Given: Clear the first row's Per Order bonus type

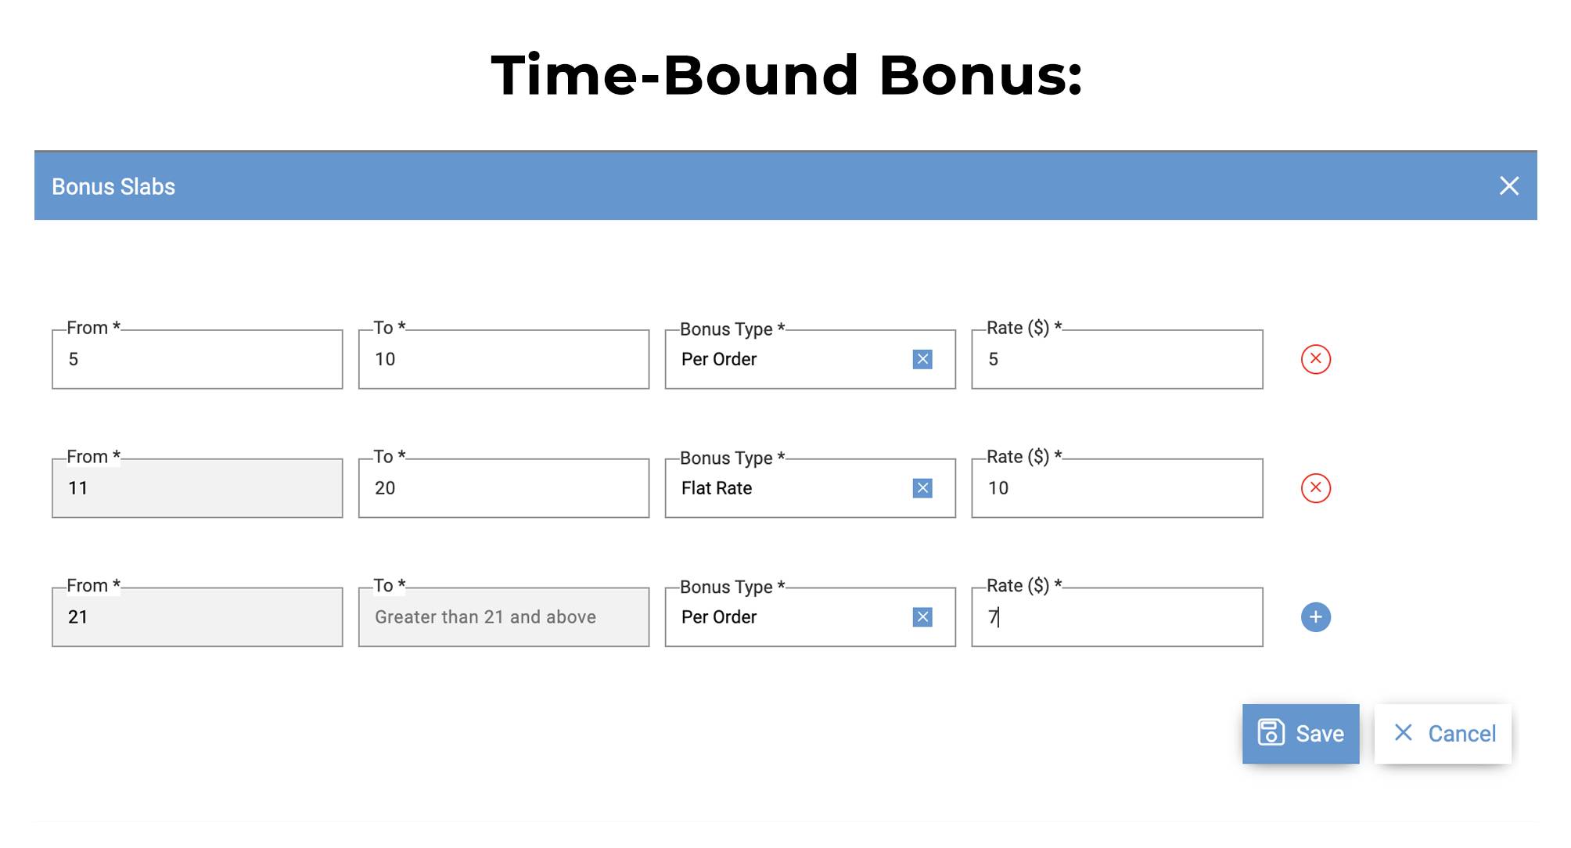Looking at the screenshot, I should point(922,359).
